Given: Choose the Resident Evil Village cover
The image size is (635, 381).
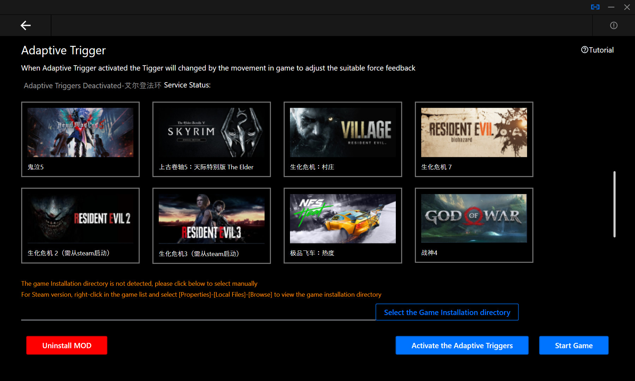Looking at the screenshot, I should pos(343,132).
